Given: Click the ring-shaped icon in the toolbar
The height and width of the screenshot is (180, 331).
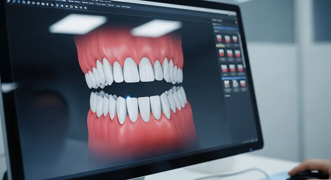Looking at the screenshot, I should [x=71, y=6].
